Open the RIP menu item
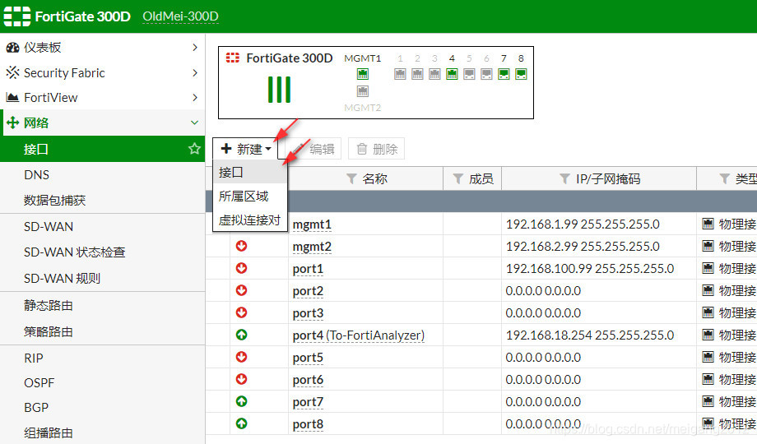 click(x=102, y=358)
